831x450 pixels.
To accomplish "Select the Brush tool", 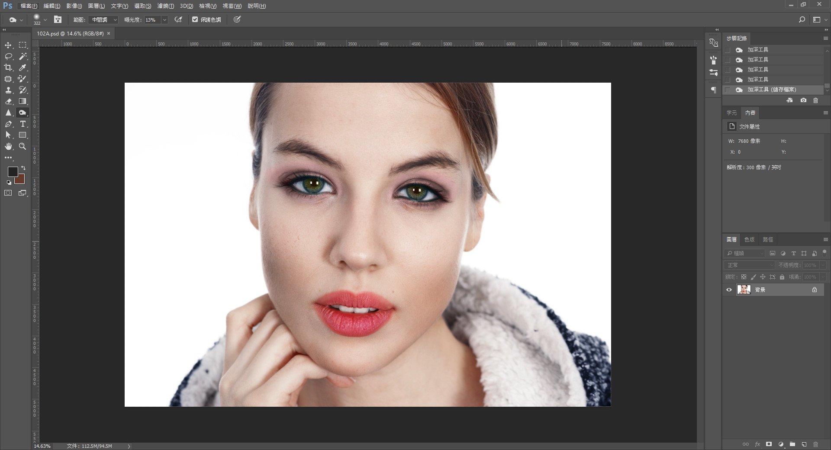I will coord(23,79).
